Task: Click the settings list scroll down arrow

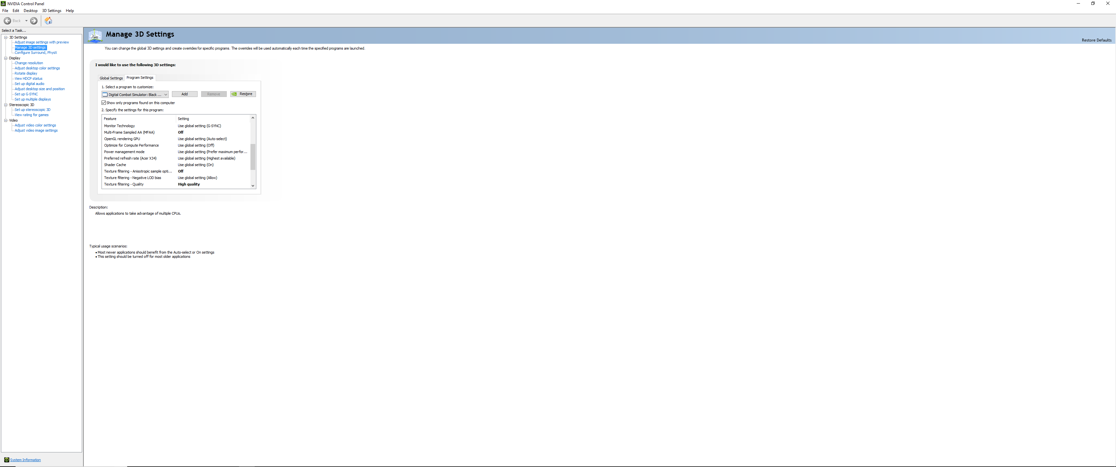Action: pos(253,186)
